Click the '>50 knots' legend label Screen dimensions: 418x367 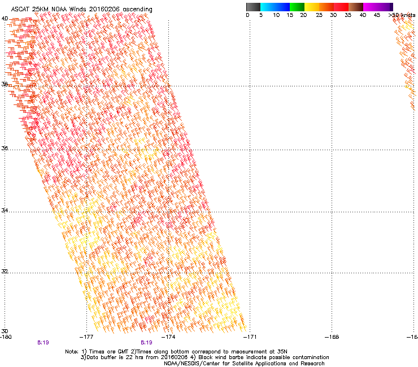click(x=402, y=15)
